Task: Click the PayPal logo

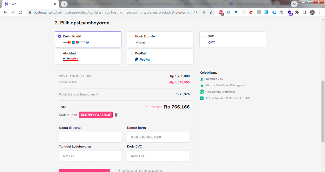Action: 143,59
